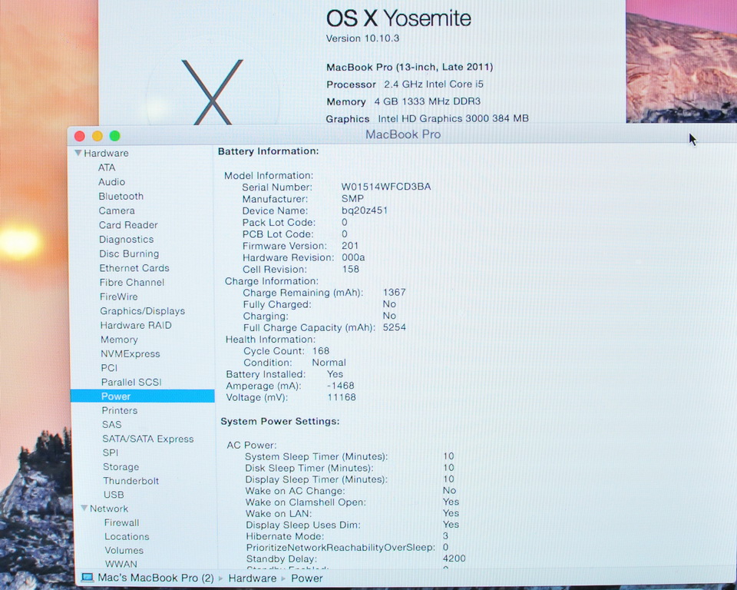The width and height of the screenshot is (737, 590).
Task: Select Diagnostics in the sidebar
Action: [x=127, y=240]
